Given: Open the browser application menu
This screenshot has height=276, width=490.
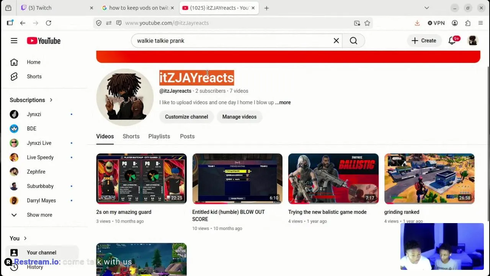Looking at the screenshot, I should 481,23.
